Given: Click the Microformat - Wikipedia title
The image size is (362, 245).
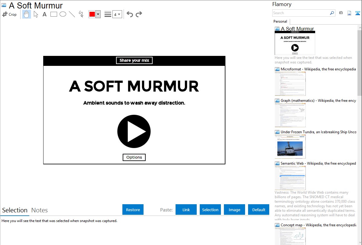Looking at the screenshot, I should tap(318, 69).
